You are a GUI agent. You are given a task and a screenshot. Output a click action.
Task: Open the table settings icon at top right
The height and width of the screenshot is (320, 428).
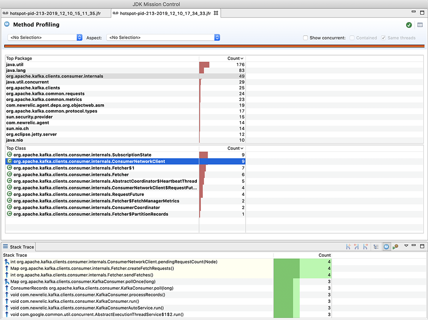pyautogui.click(x=420, y=25)
